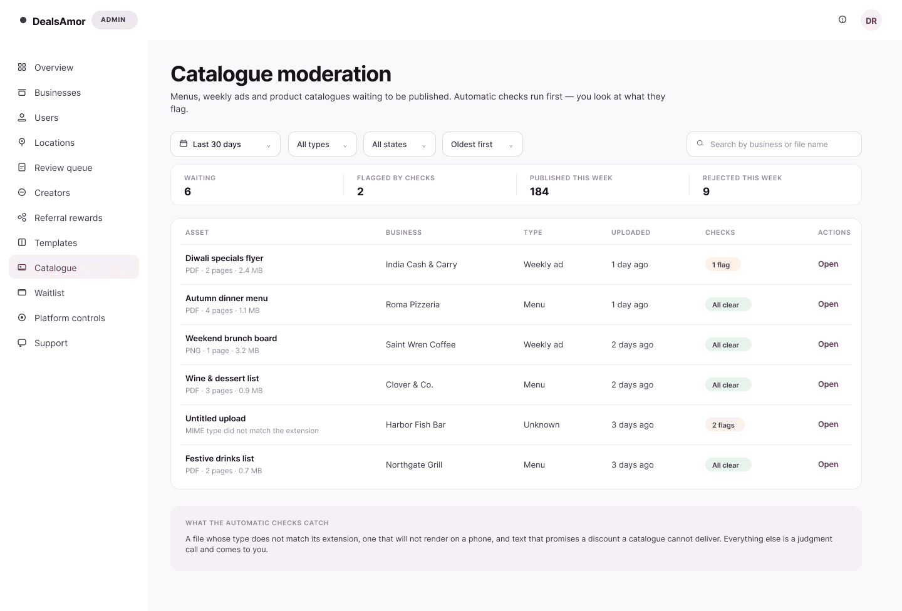Click Open for Untitled upload row
This screenshot has width=902, height=611.
tap(828, 424)
